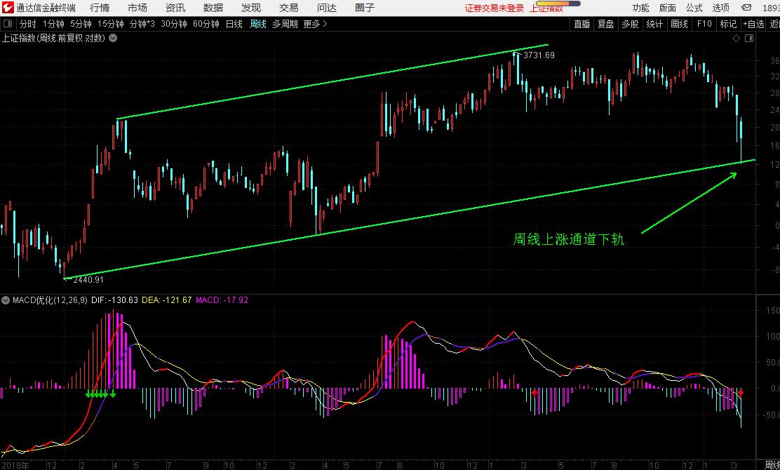This screenshot has height=470, width=780.
Task: Click 证券交易未登录 login status link
Action: [x=495, y=8]
